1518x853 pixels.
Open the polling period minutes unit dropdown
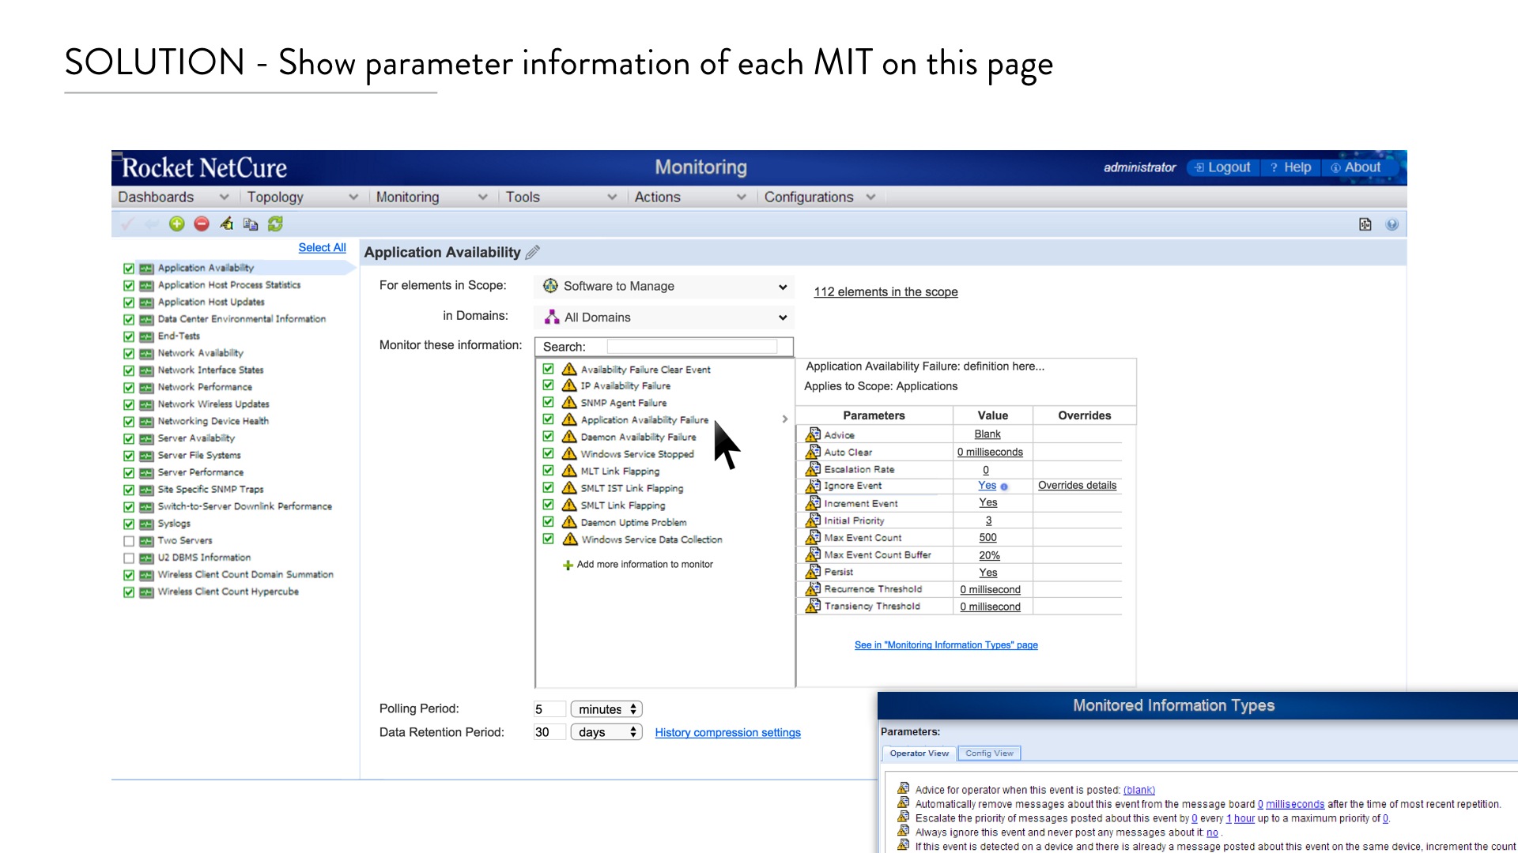tap(606, 709)
